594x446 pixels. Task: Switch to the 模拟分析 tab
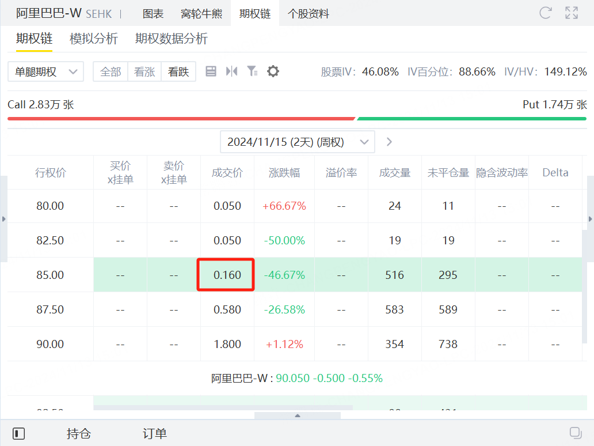click(94, 40)
